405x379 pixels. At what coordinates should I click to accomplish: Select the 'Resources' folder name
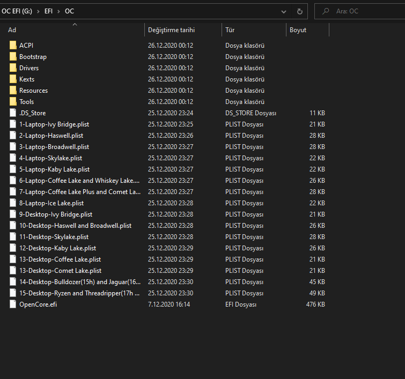click(34, 91)
